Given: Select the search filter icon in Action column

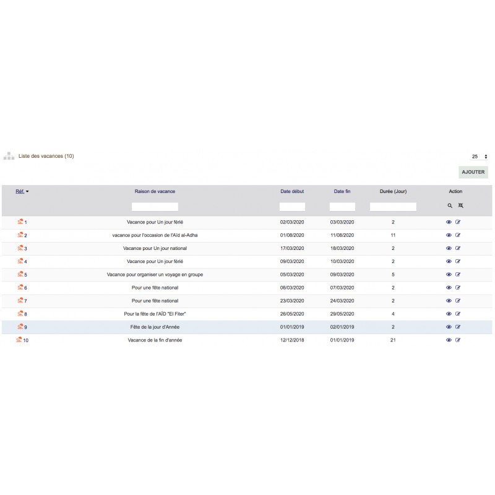Looking at the screenshot, I should coord(450,205).
